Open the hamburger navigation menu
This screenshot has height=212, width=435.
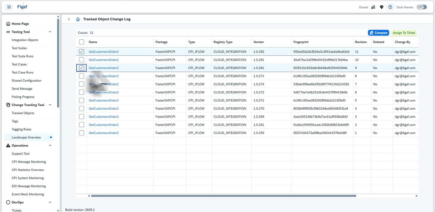pyautogui.click(x=9, y=7)
